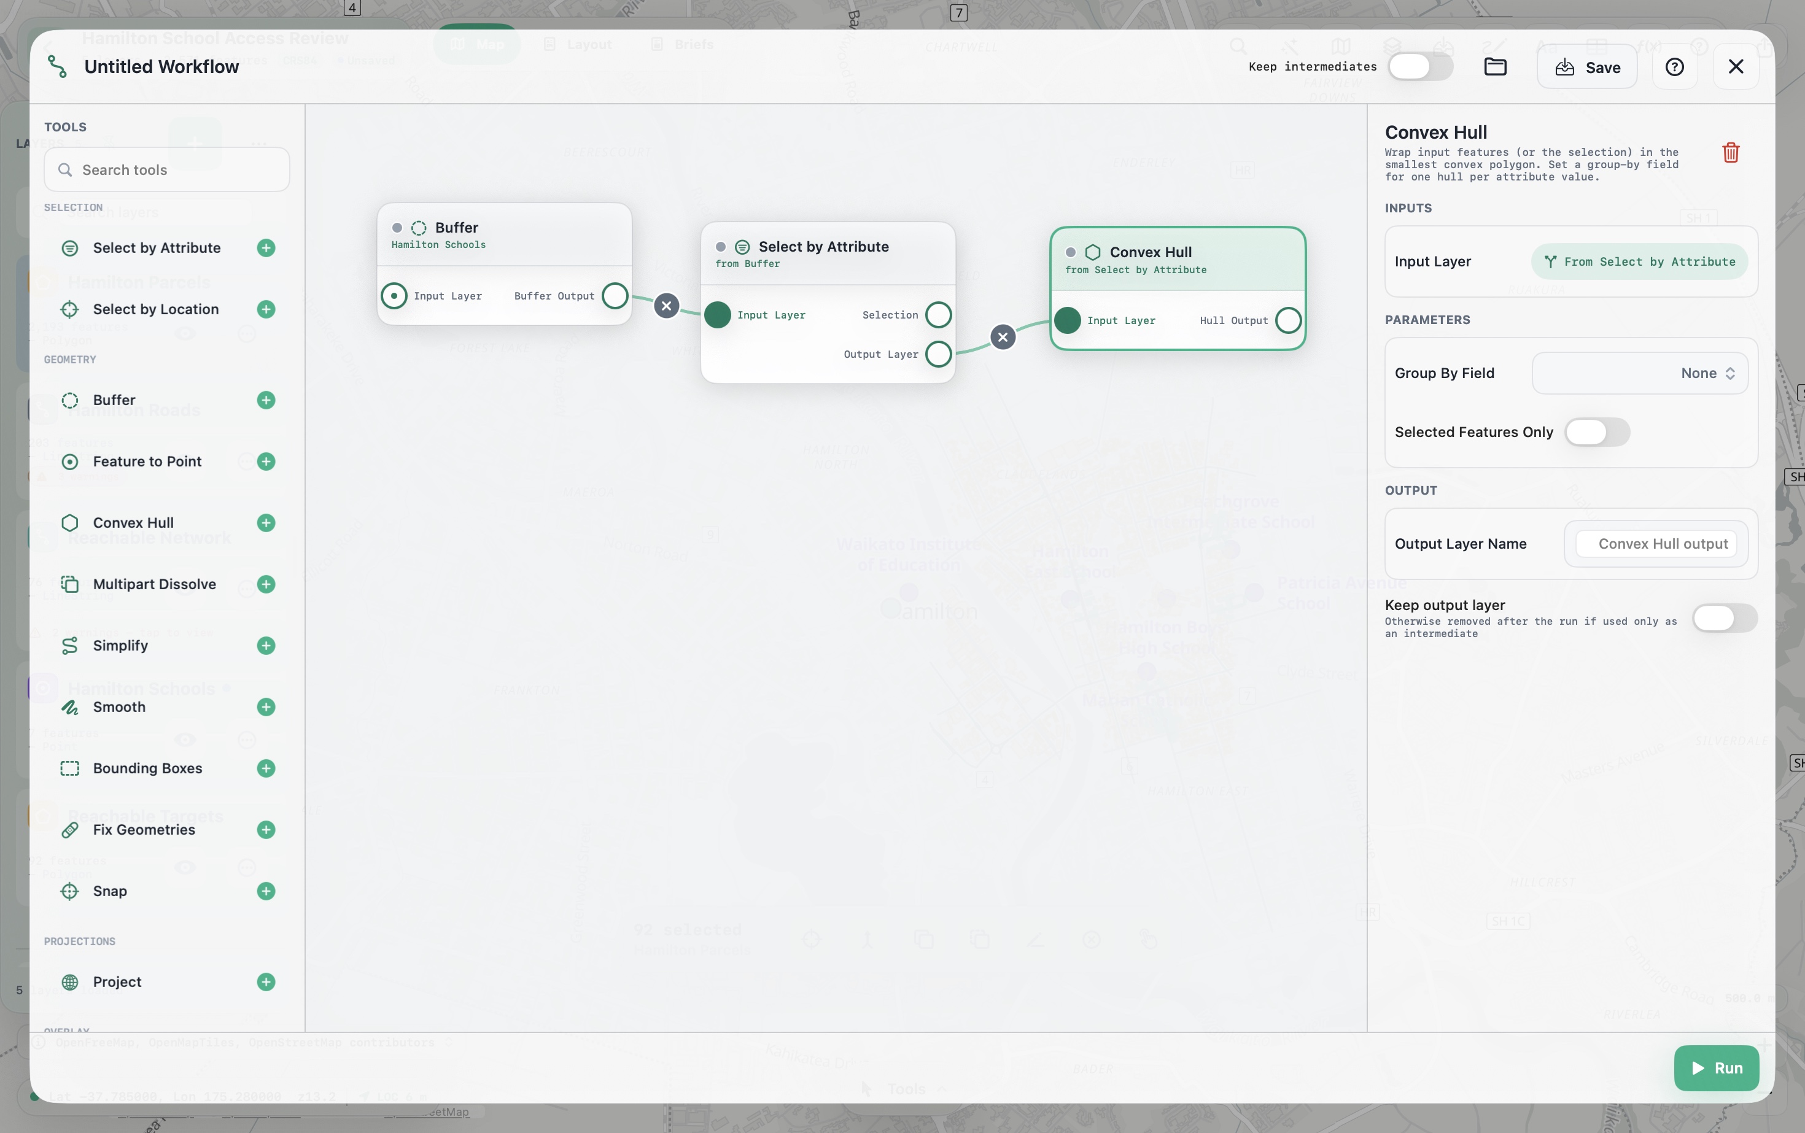Add Buffer tool to workflow
The height and width of the screenshot is (1133, 1805).
tap(266, 400)
